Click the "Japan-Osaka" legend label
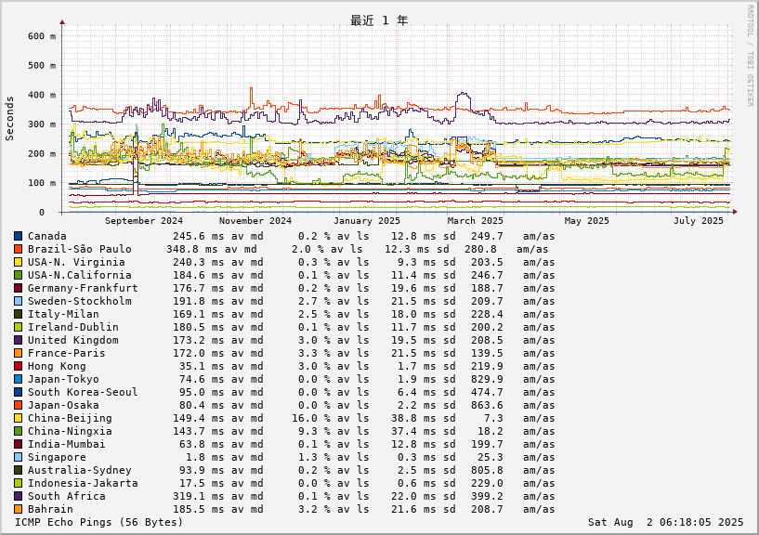Image resolution: width=759 pixels, height=535 pixels. pos(63,405)
